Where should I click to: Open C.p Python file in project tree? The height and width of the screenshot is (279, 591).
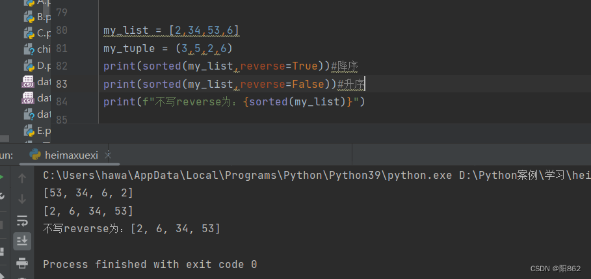(x=37, y=33)
